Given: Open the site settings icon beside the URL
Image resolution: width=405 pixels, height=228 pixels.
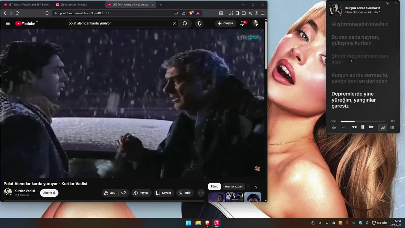Looking at the screenshot, I should [x=55, y=13].
